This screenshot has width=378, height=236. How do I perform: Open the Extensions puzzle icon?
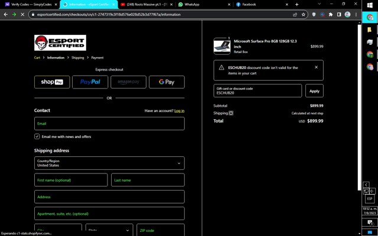coord(331,14)
